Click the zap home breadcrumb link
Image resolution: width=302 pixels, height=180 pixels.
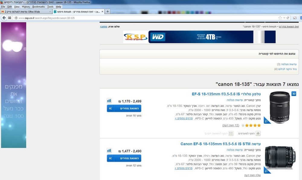[289, 27]
